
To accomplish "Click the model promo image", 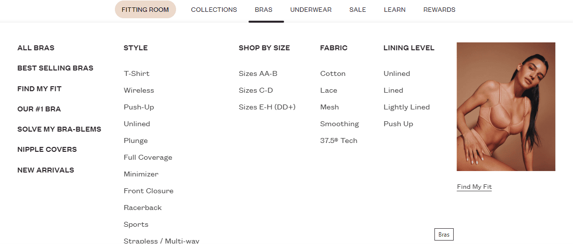I will tap(506, 106).
